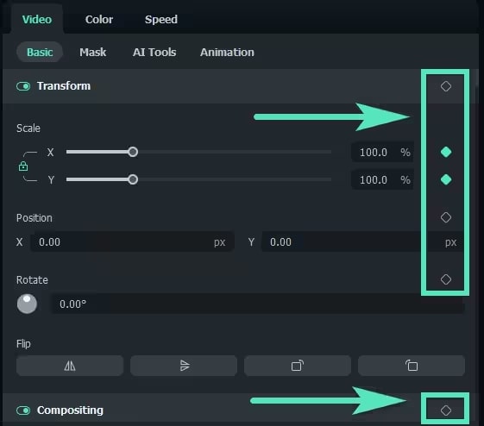
Task: Go to the Animation sub-tab
Action: pyautogui.click(x=227, y=52)
